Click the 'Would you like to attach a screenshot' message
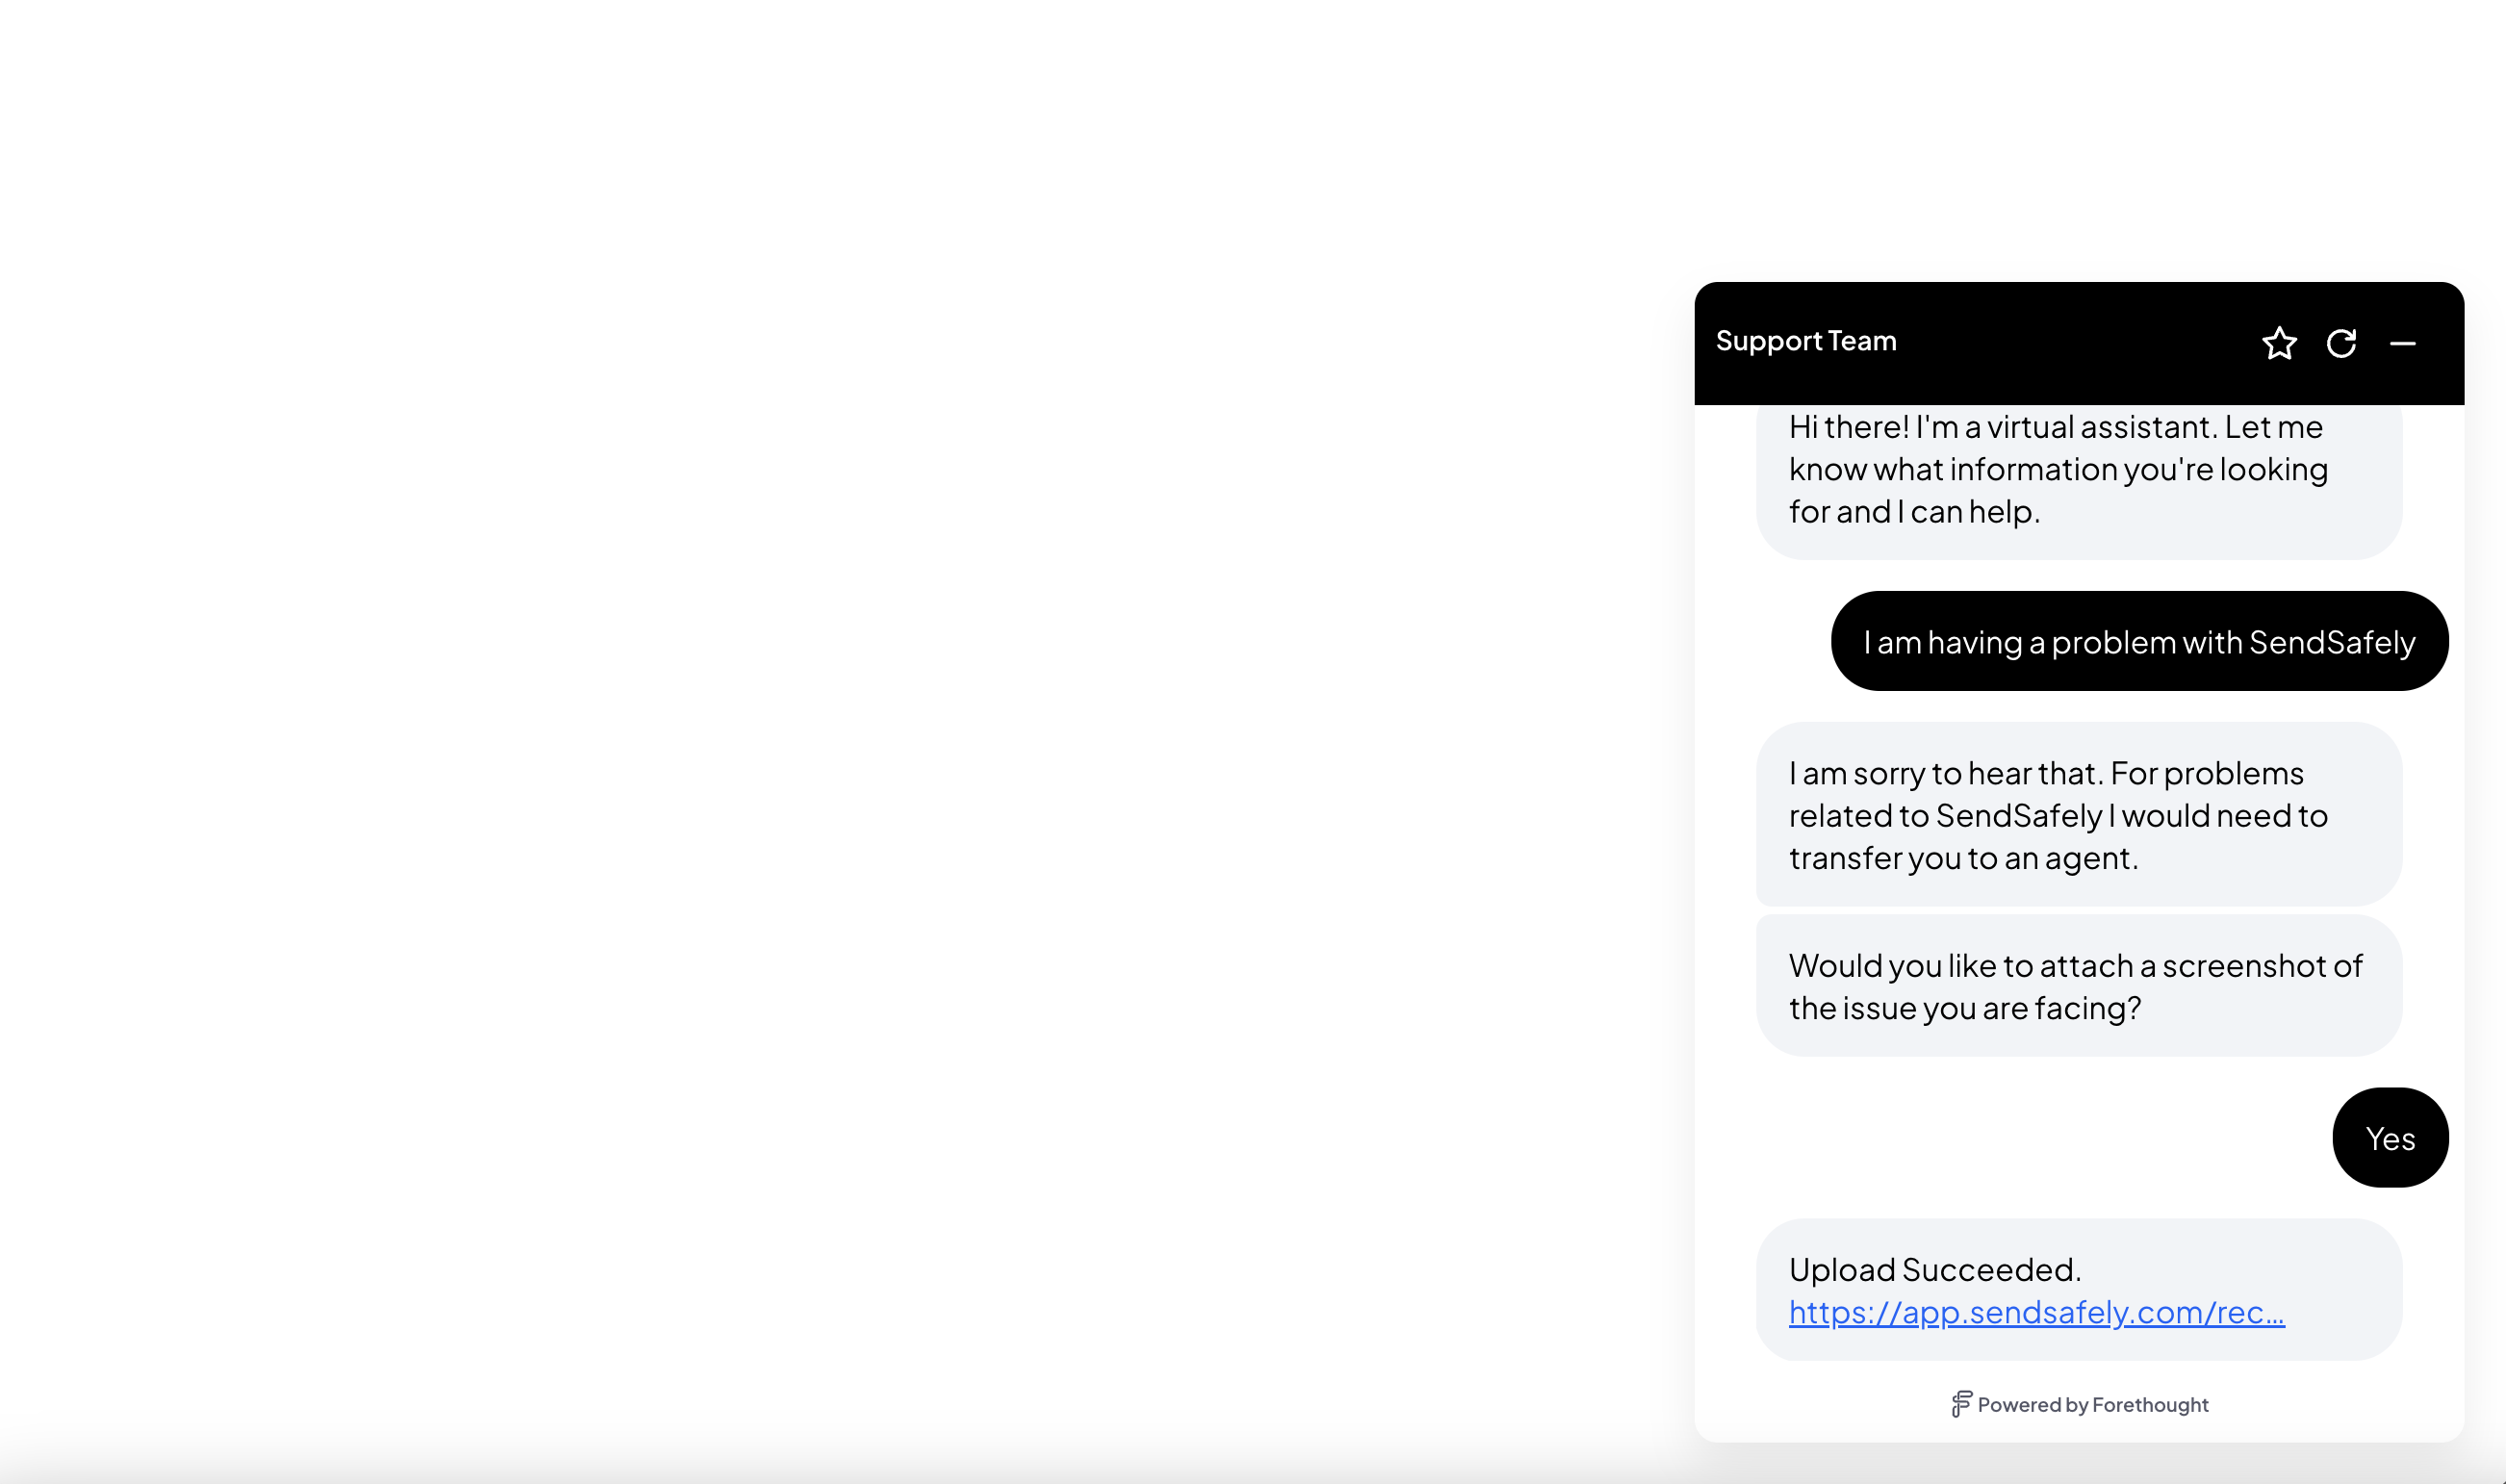 pyautogui.click(x=2078, y=986)
